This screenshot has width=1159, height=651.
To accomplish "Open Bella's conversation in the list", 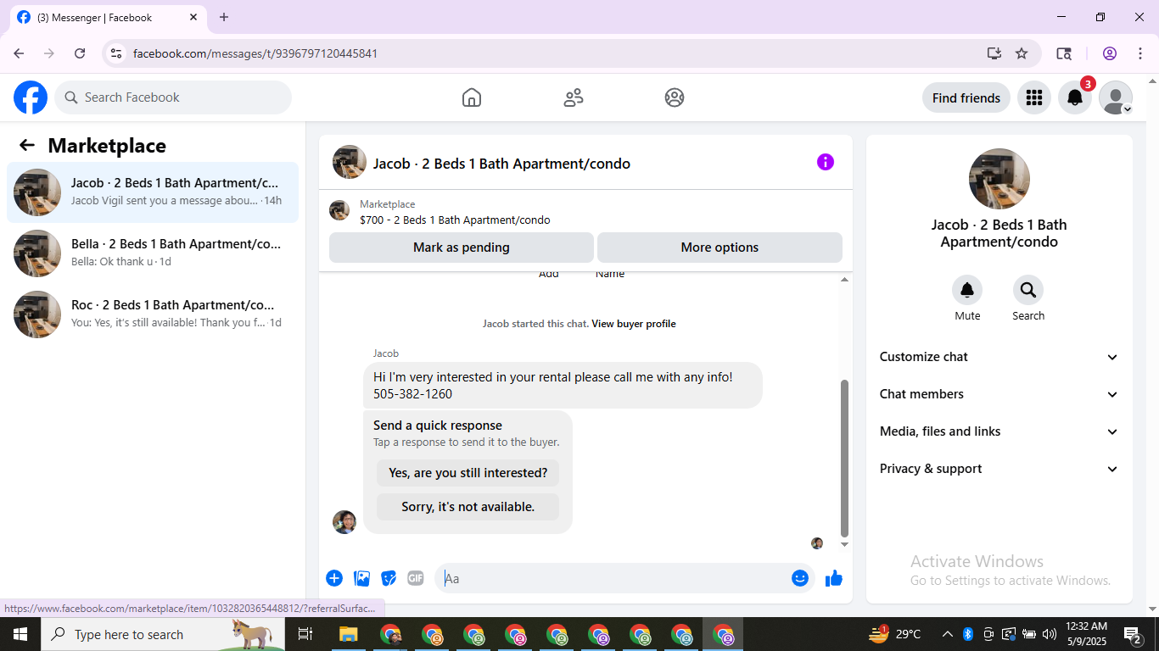I will pyautogui.click(x=153, y=253).
